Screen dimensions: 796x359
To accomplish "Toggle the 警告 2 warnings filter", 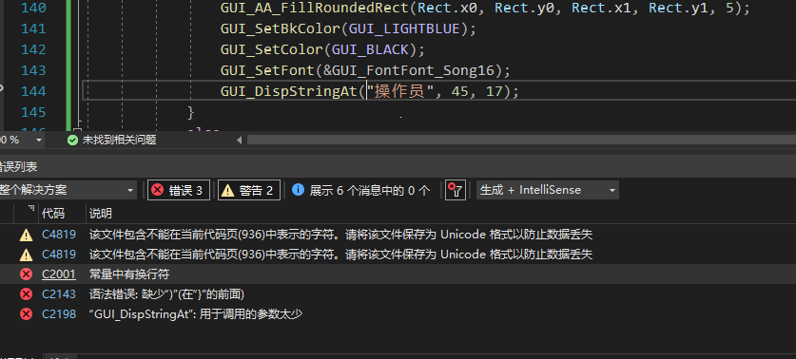I will tap(249, 190).
